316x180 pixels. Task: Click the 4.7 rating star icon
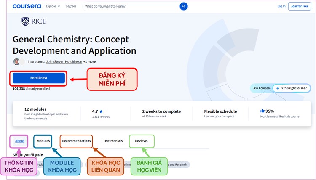coord(101,111)
